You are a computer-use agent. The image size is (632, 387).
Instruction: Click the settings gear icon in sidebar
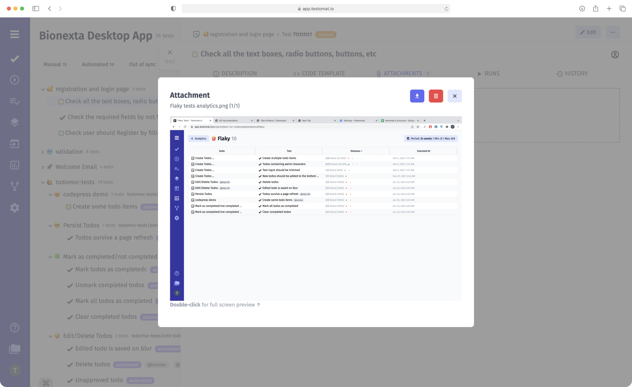(x=14, y=208)
